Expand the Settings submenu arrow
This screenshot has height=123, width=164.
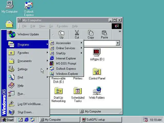[x=47, y=69]
